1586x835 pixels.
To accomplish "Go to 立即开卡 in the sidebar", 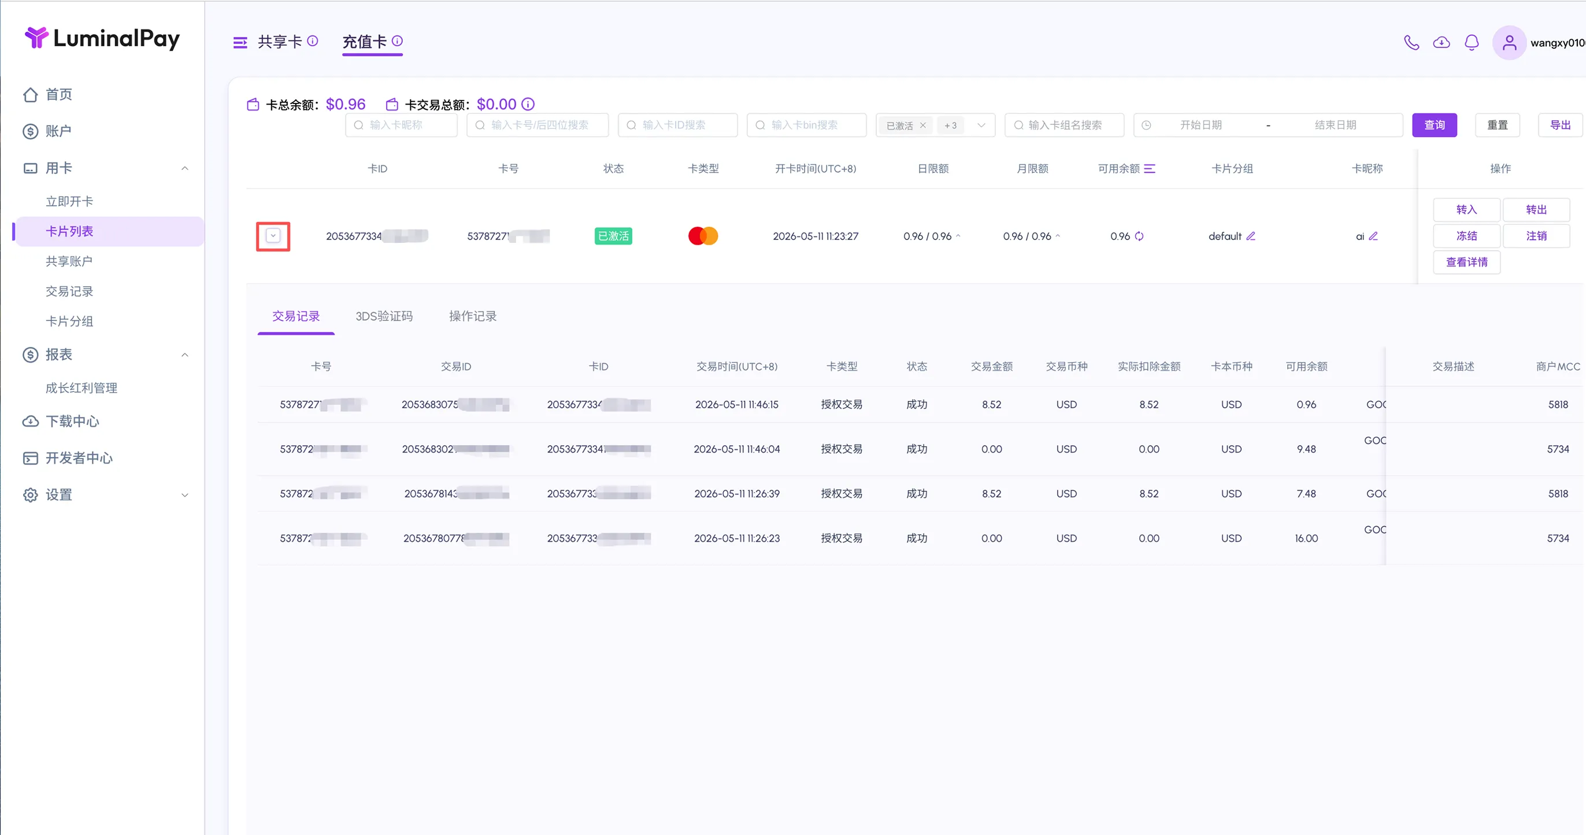I will point(69,201).
